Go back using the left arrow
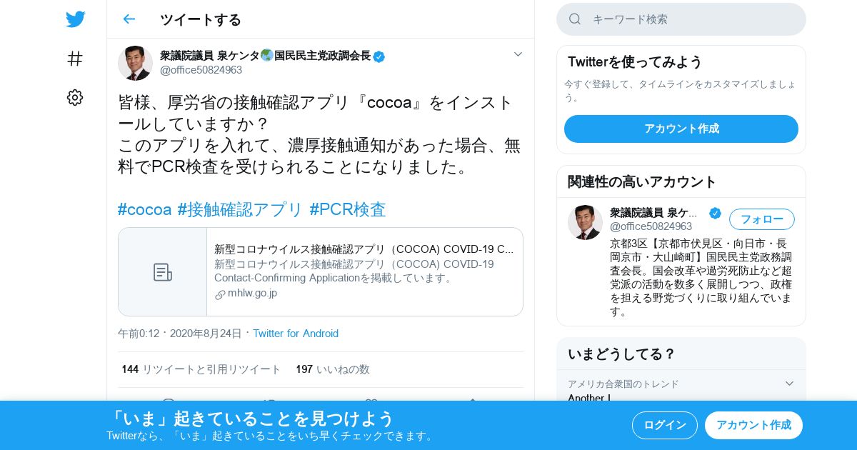This screenshot has width=857, height=450. point(129,19)
